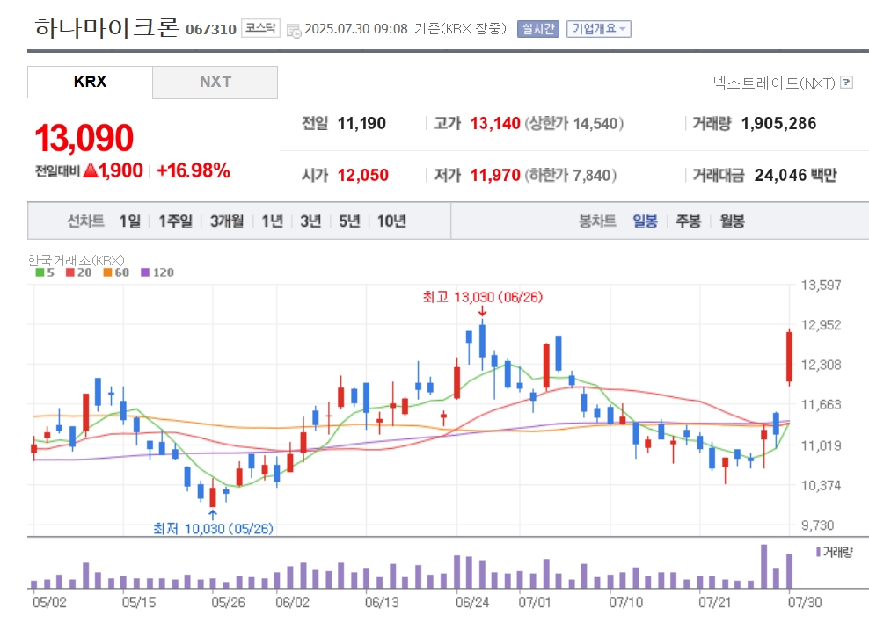Click the 최고 13,030 high marker on chart
This screenshot has height=630, width=869.
[x=482, y=297]
